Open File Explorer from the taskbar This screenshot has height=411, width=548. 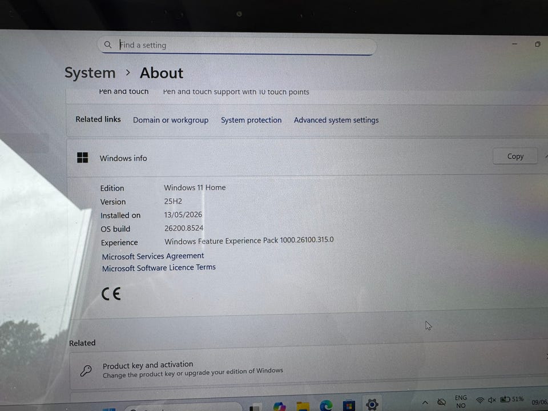point(303,406)
